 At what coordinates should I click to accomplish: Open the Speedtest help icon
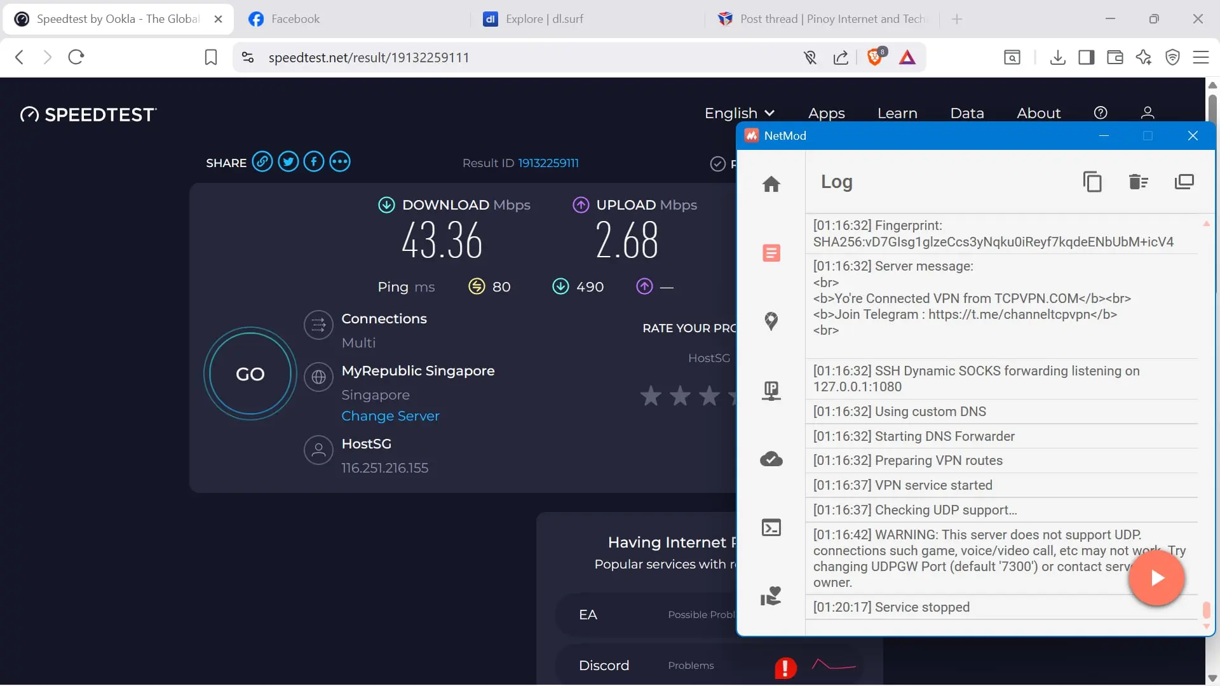(x=1101, y=113)
